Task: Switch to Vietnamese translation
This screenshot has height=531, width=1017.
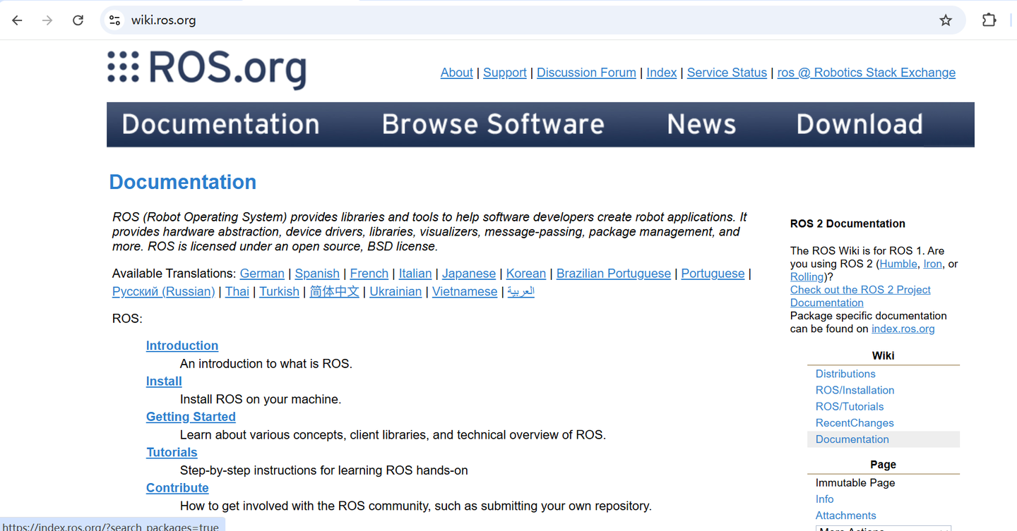Action: coord(465,292)
